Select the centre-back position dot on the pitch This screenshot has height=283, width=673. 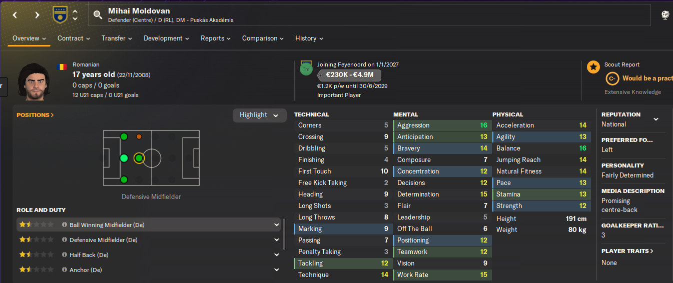click(x=124, y=158)
